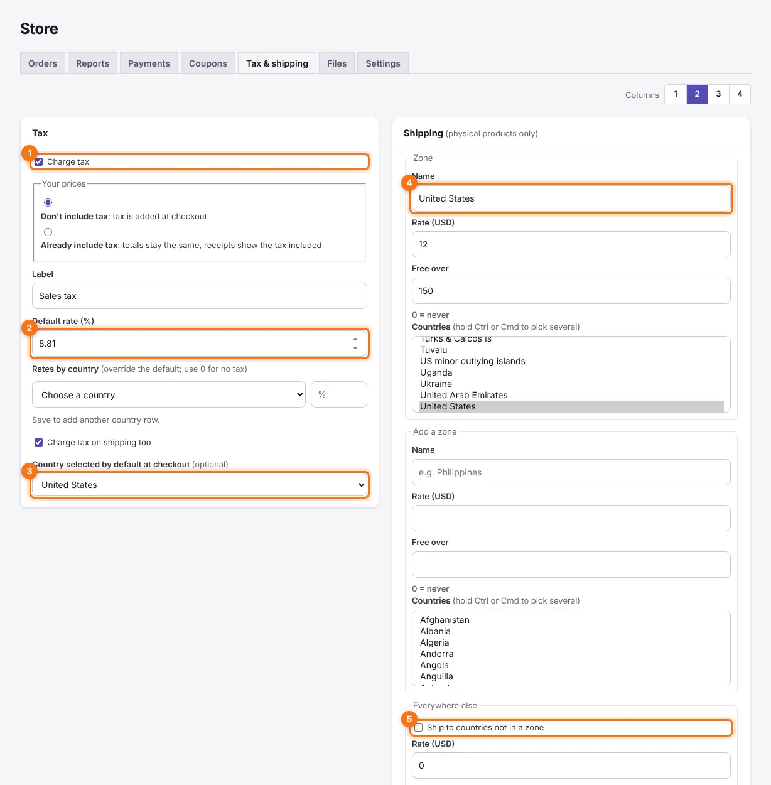Switch to the Reports tab
This screenshot has width=771, height=785.
click(92, 63)
